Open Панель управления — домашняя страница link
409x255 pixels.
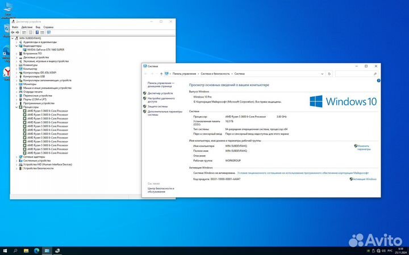tap(161, 84)
